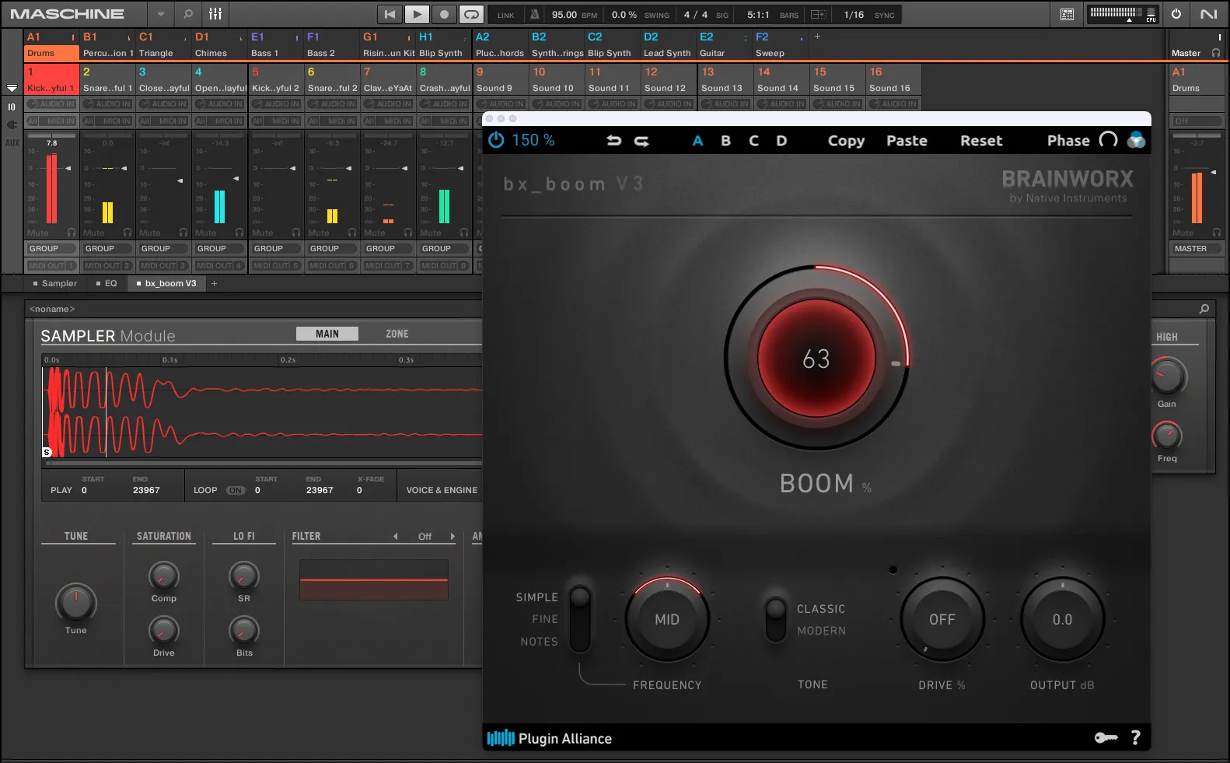This screenshot has height=763, width=1230.
Task: Collapse the mixer with the arrow icon
Action: click(12, 88)
